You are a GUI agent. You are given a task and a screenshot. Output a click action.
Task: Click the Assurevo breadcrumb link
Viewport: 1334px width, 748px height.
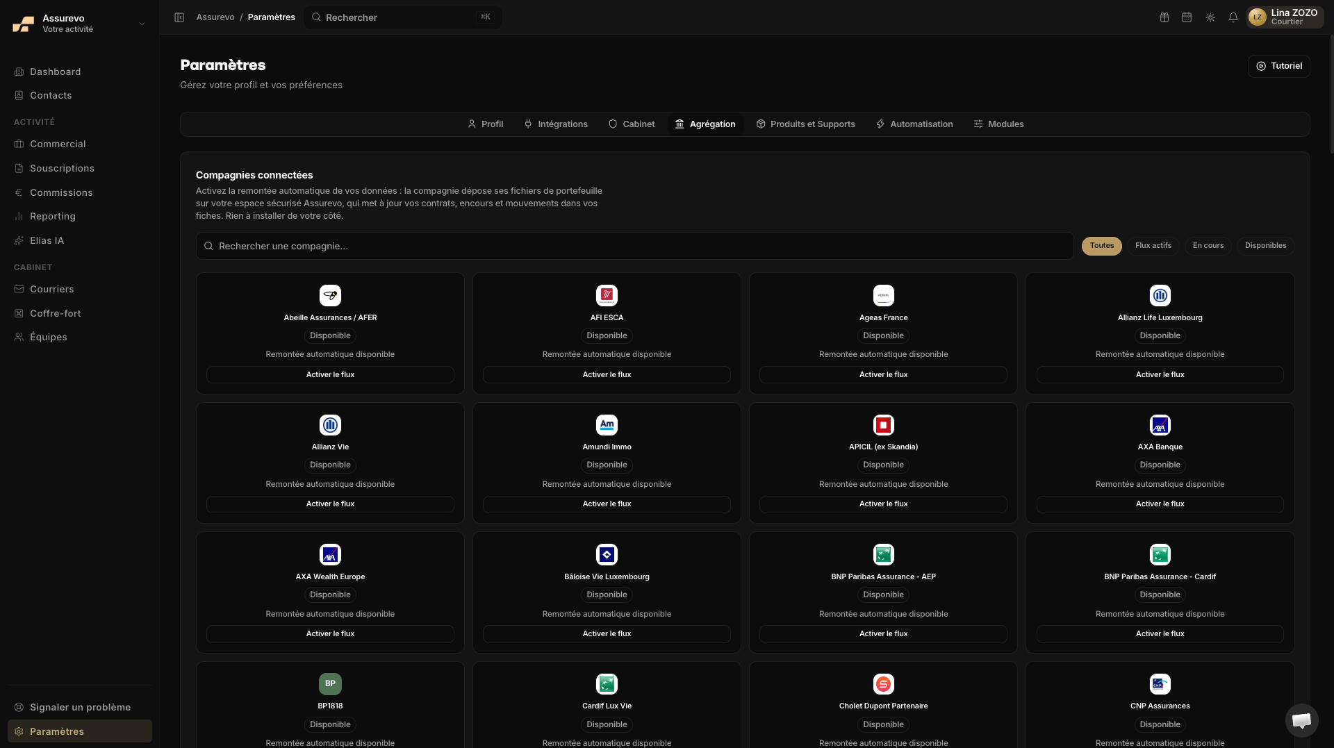[215, 17]
